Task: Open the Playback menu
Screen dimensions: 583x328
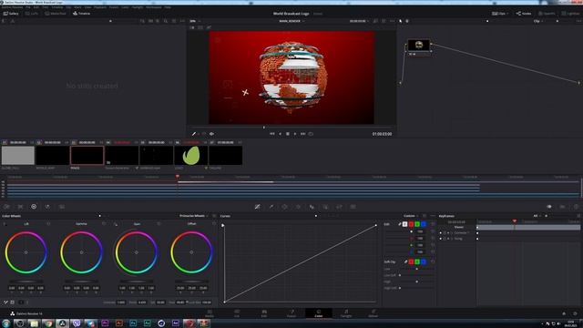Action: pyautogui.click(x=99, y=7)
